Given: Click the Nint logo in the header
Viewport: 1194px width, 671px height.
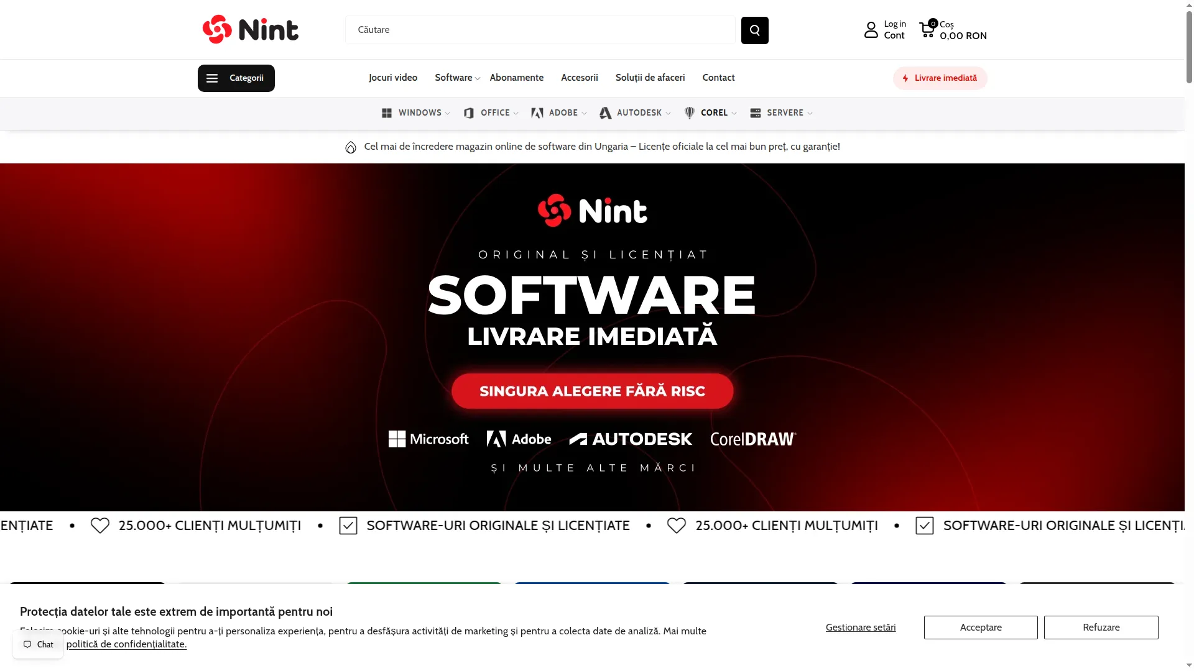Looking at the screenshot, I should 251,29.
